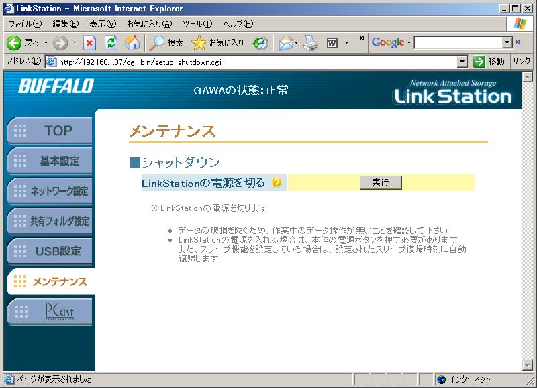
Task: Click the LinkStation logo banner
Action: (452, 92)
